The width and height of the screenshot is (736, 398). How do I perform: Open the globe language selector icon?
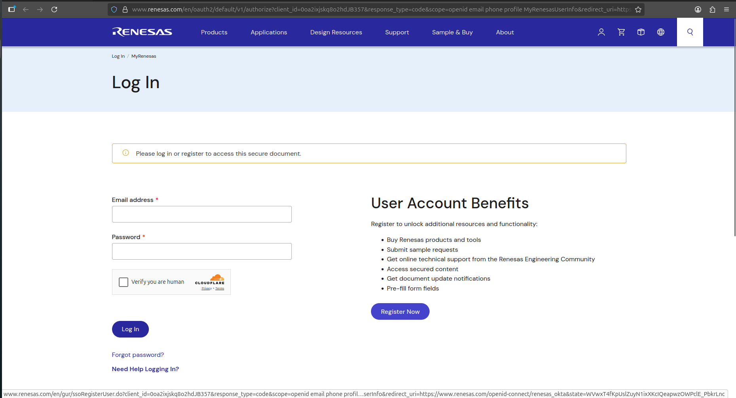tap(661, 32)
